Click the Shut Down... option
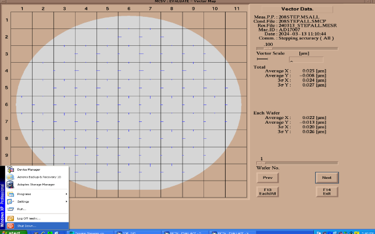The image size is (375, 234). [x=26, y=226]
